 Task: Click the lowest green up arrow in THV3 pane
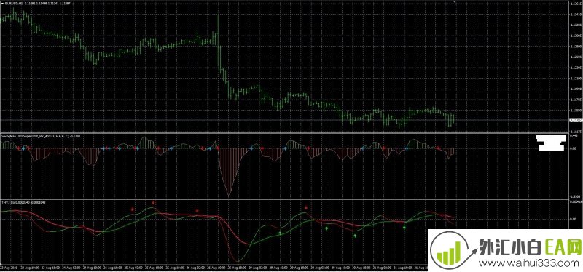(x=355, y=236)
